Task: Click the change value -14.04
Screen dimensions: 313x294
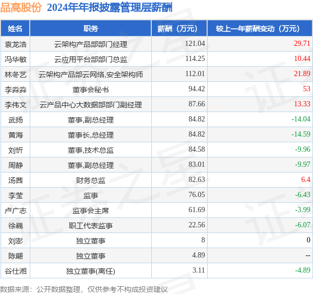Action: tap(300, 119)
